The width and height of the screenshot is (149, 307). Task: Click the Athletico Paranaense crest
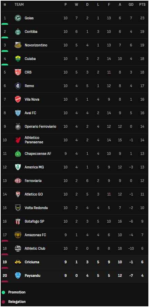pos(18,140)
